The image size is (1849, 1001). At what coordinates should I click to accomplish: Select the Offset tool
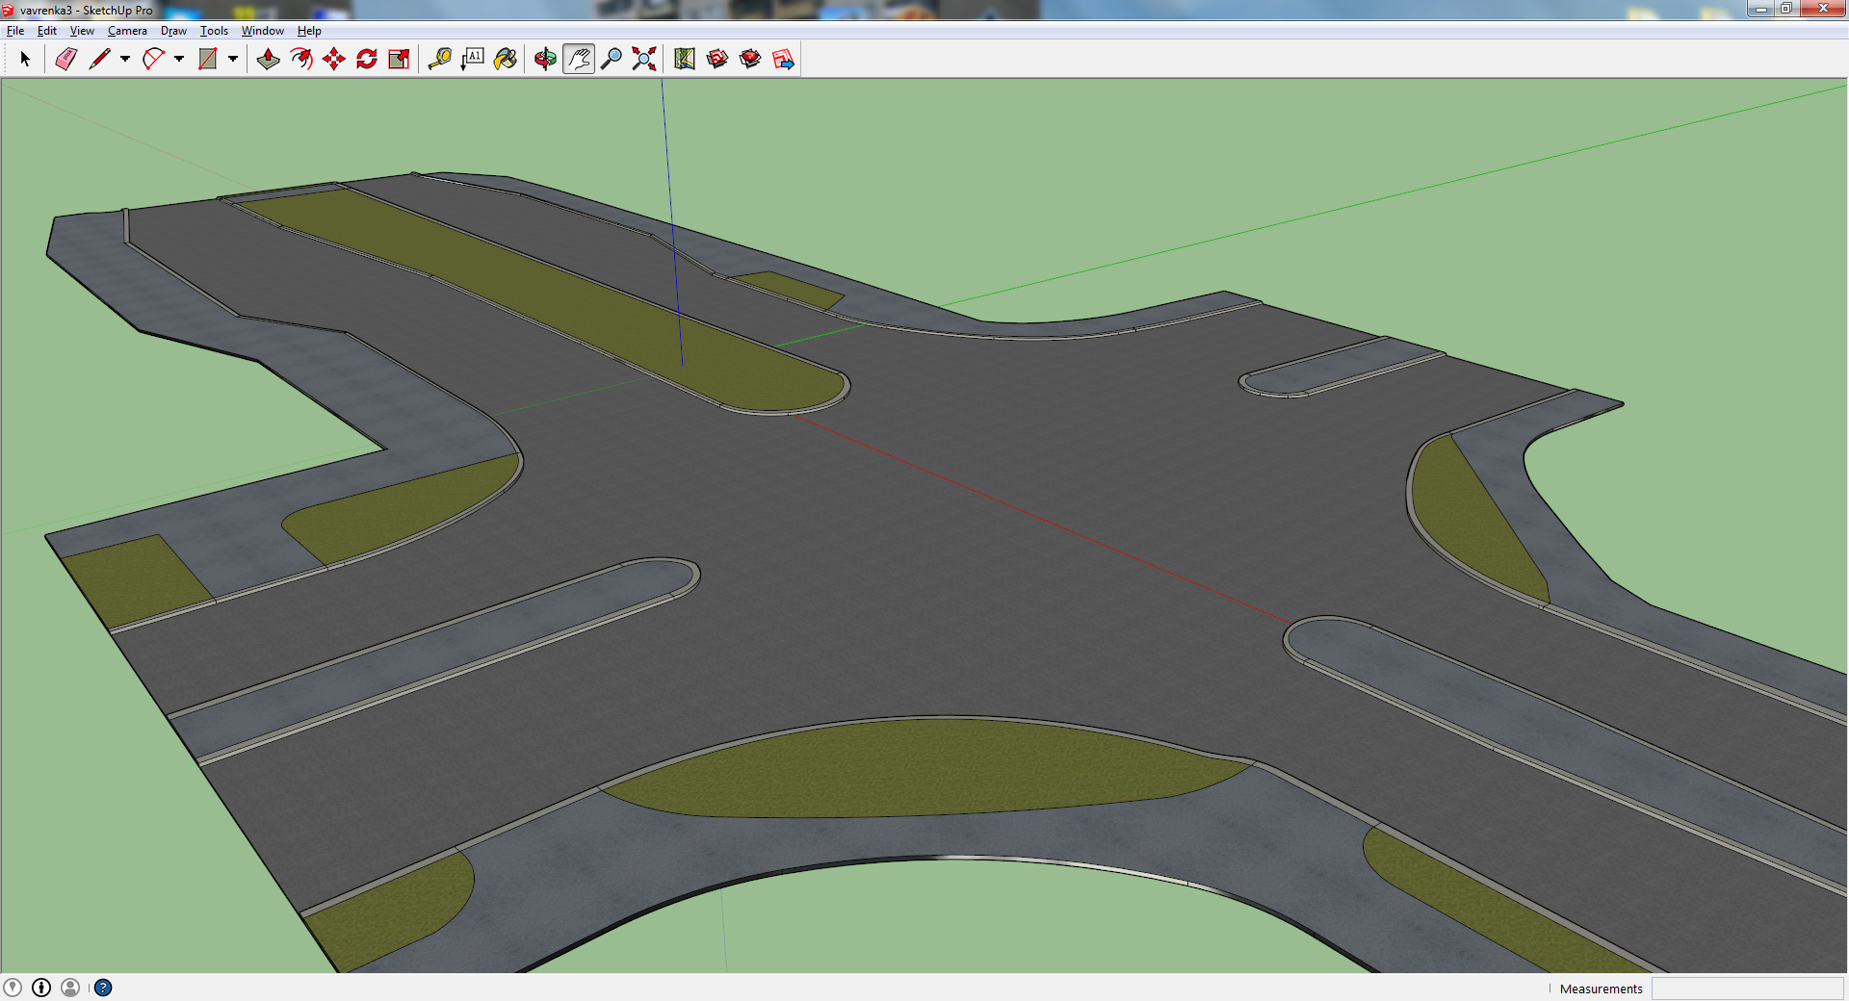[x=301, y=60]
